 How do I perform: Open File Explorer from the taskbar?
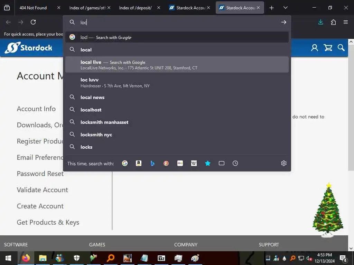pyautogui.click(x=43, y=258)
